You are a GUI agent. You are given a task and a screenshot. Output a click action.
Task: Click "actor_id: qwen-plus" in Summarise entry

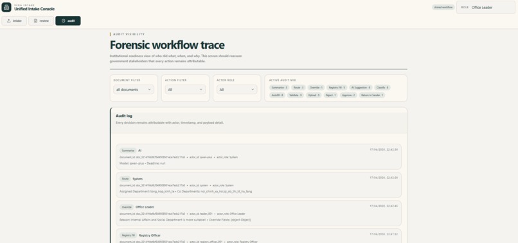[201, 157]
